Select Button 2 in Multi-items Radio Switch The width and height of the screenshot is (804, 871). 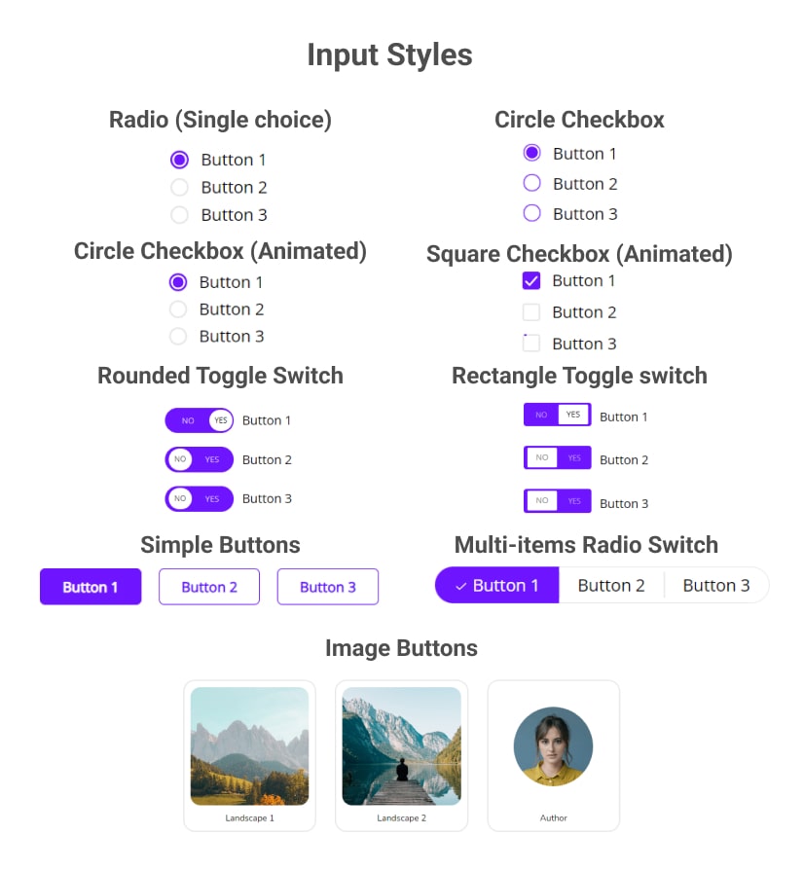(611, 586)
